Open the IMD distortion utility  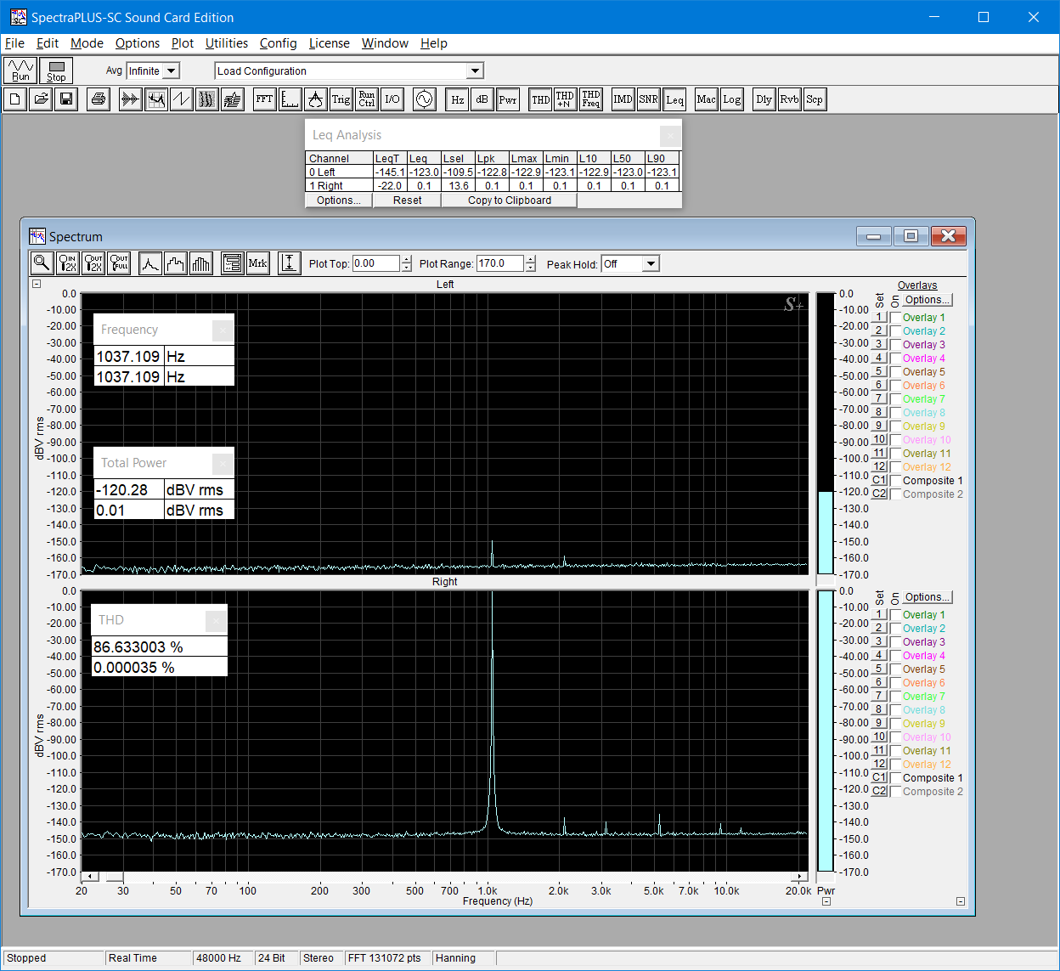[623, 99]
